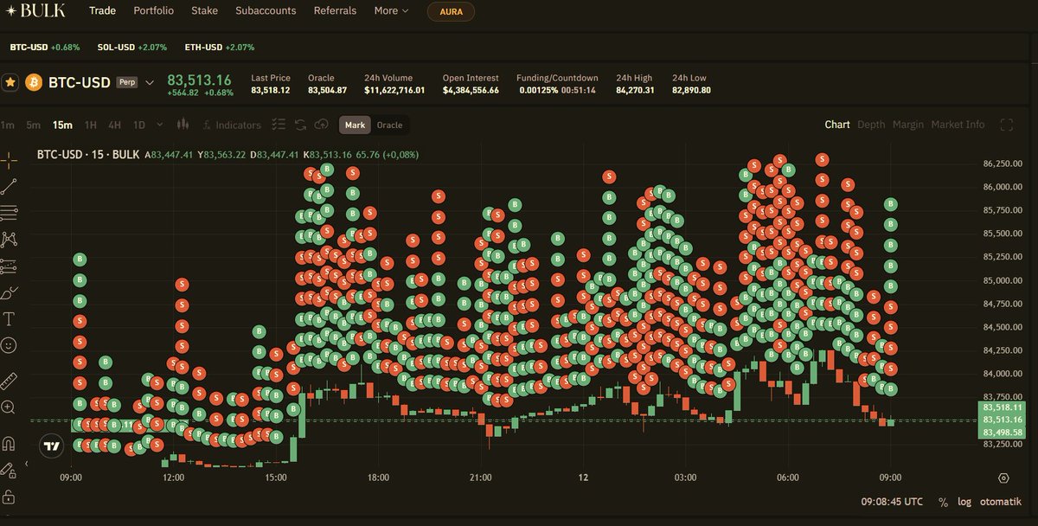
Task: Toggle stay-in-drawing-mode pencil lock
Action: 10,471
